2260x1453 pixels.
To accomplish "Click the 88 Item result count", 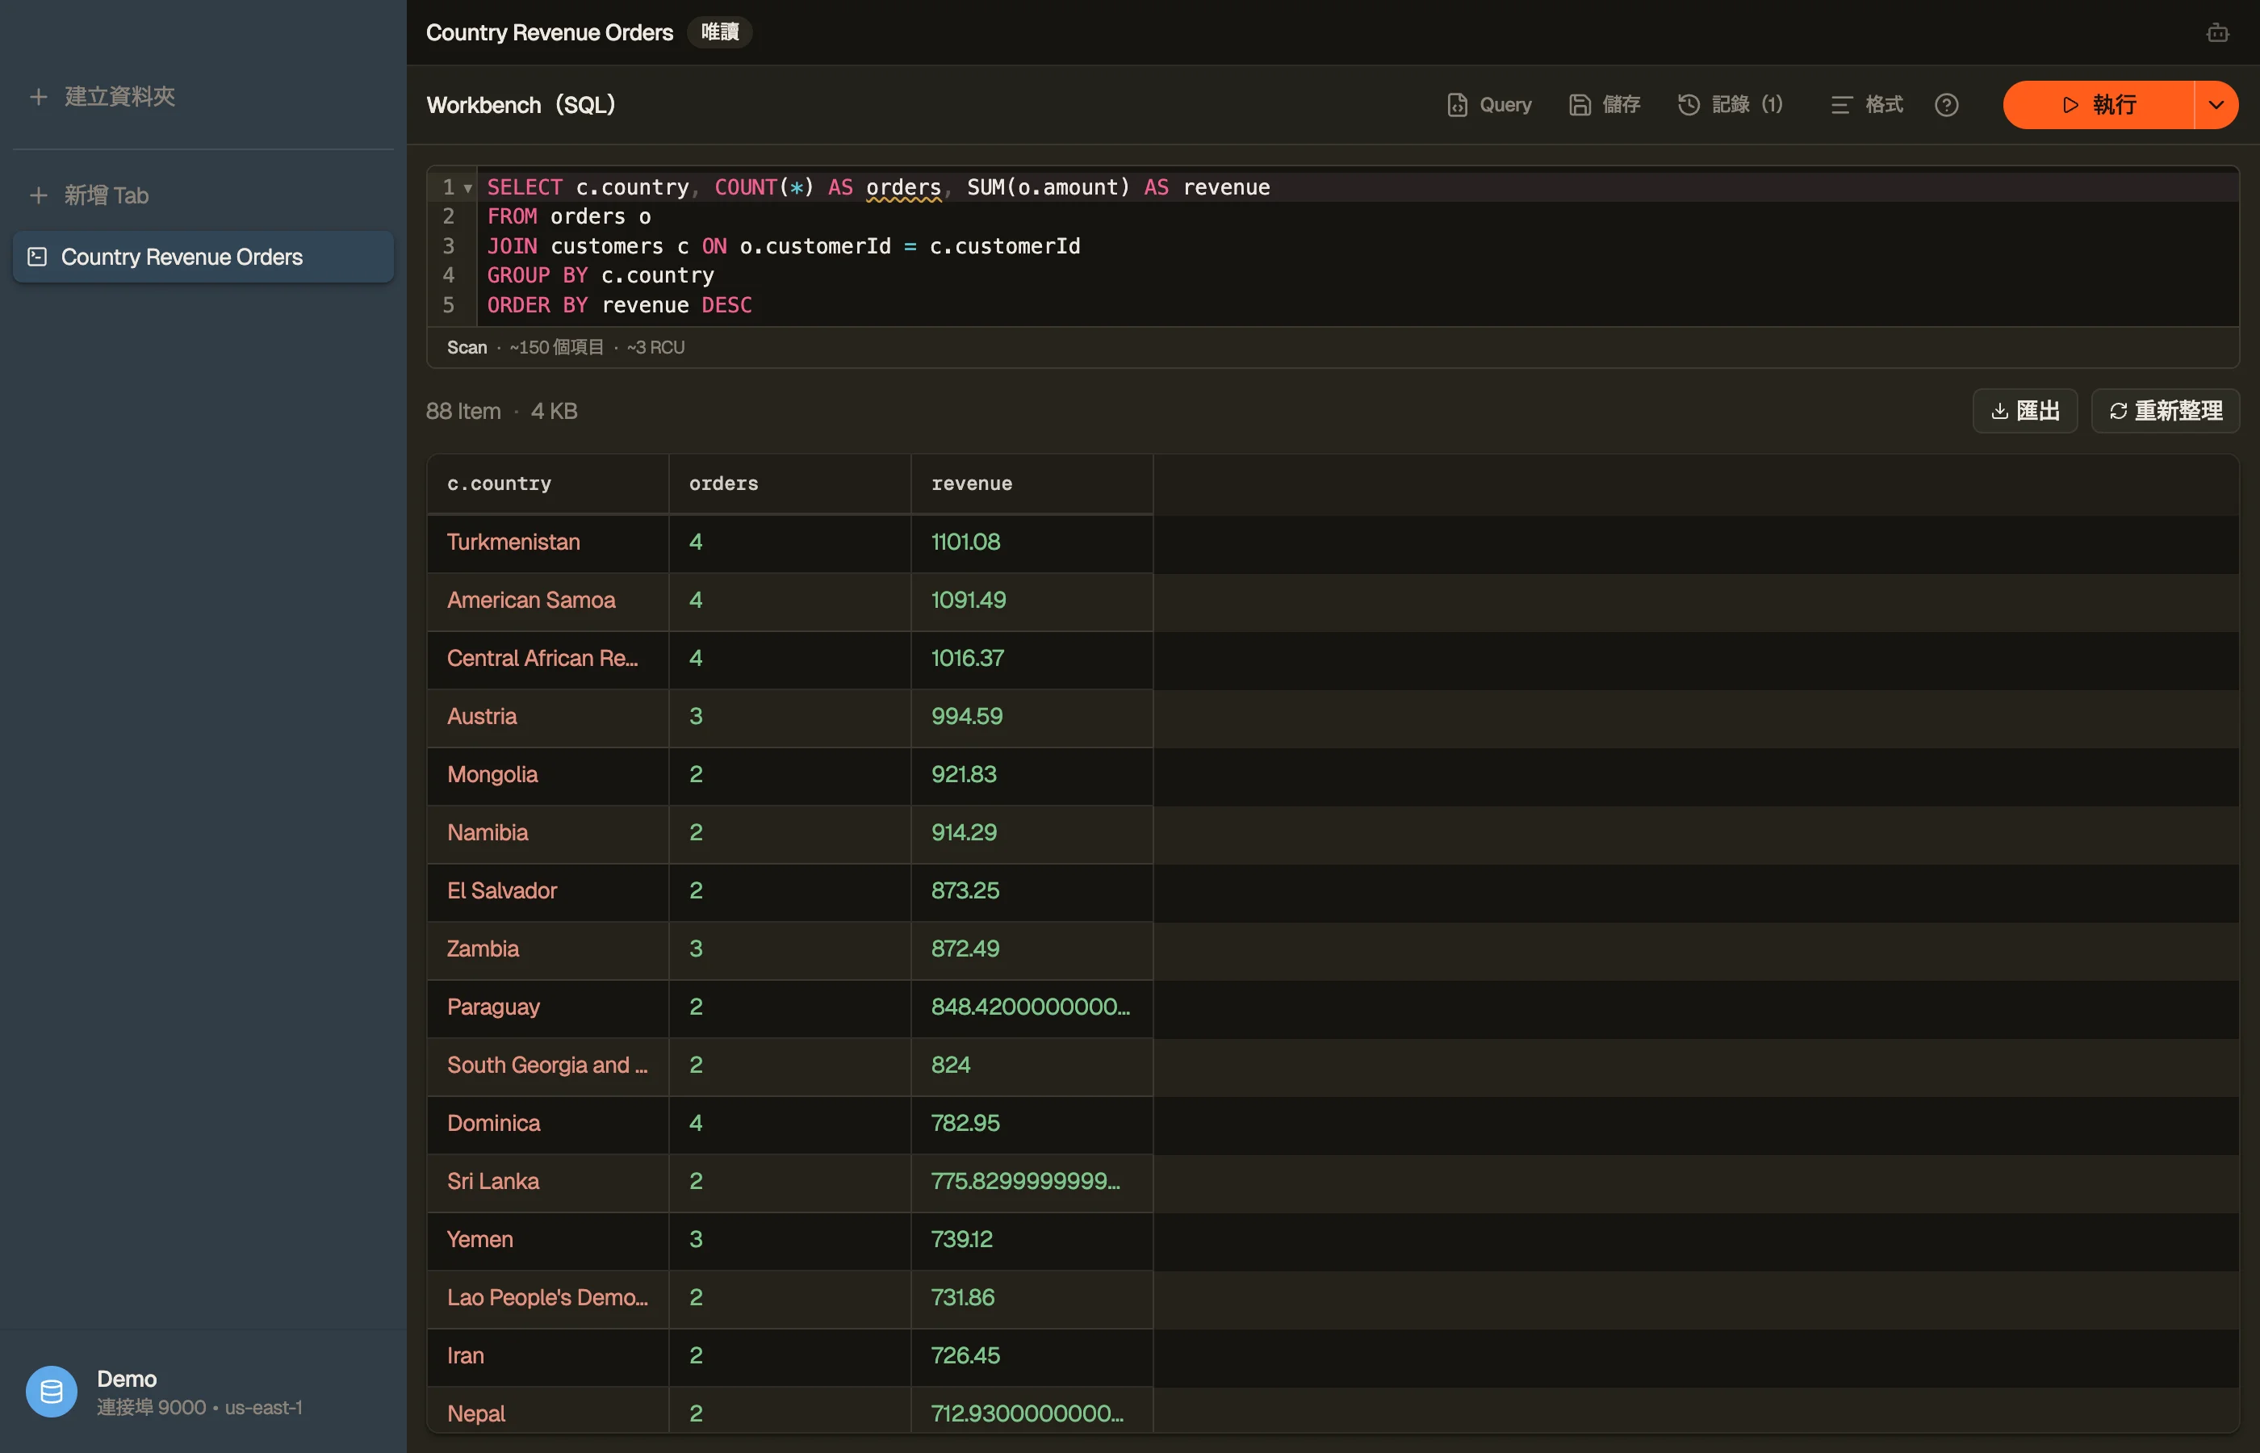I will click(x=463, y=412).
